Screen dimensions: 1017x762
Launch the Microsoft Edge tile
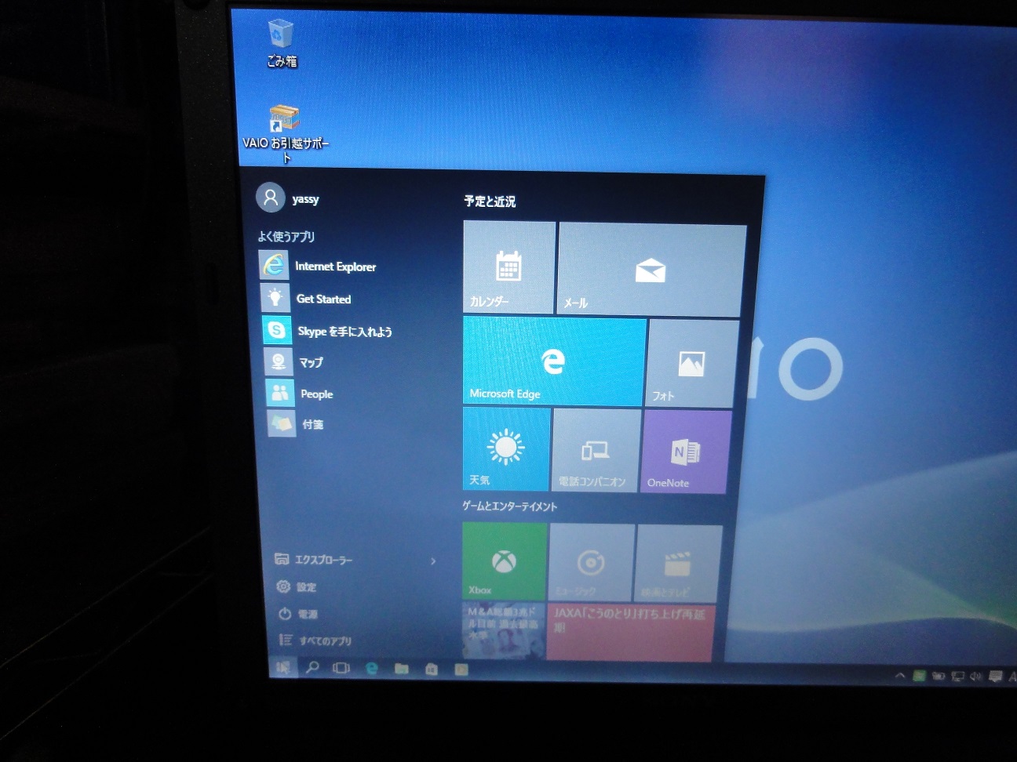point(554,361)
